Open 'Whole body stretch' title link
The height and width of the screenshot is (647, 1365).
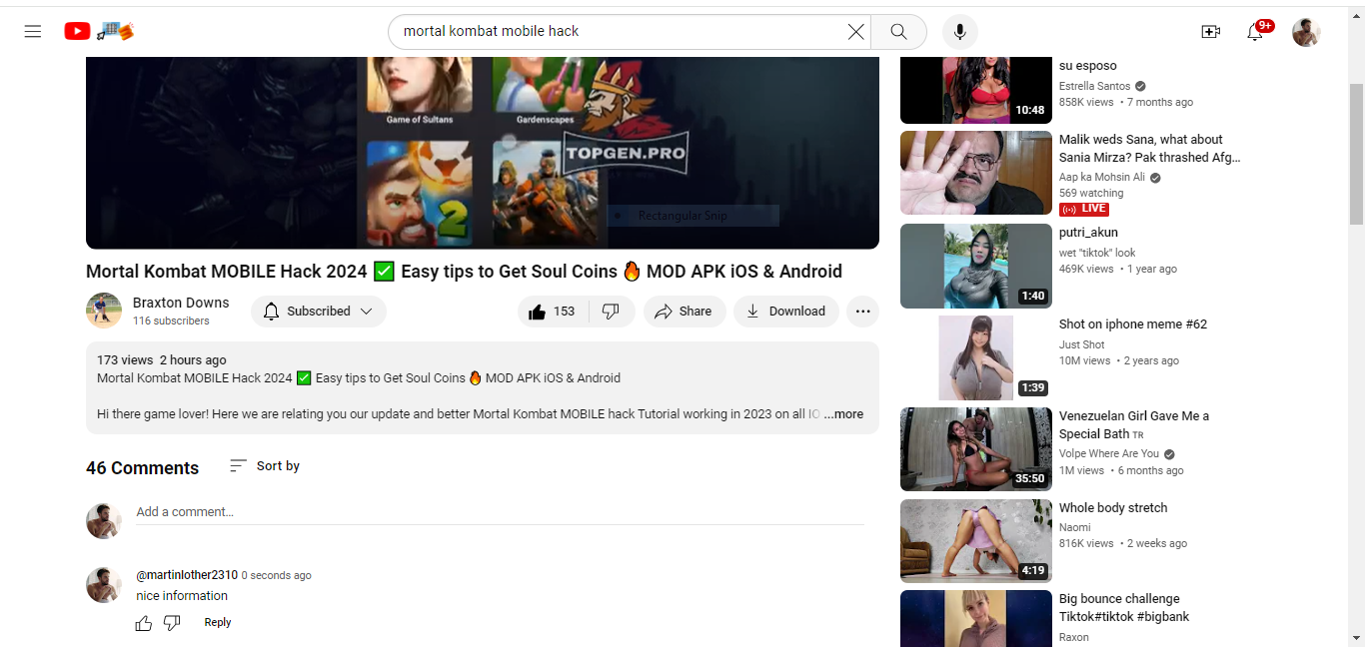(x=1113, y=508)
